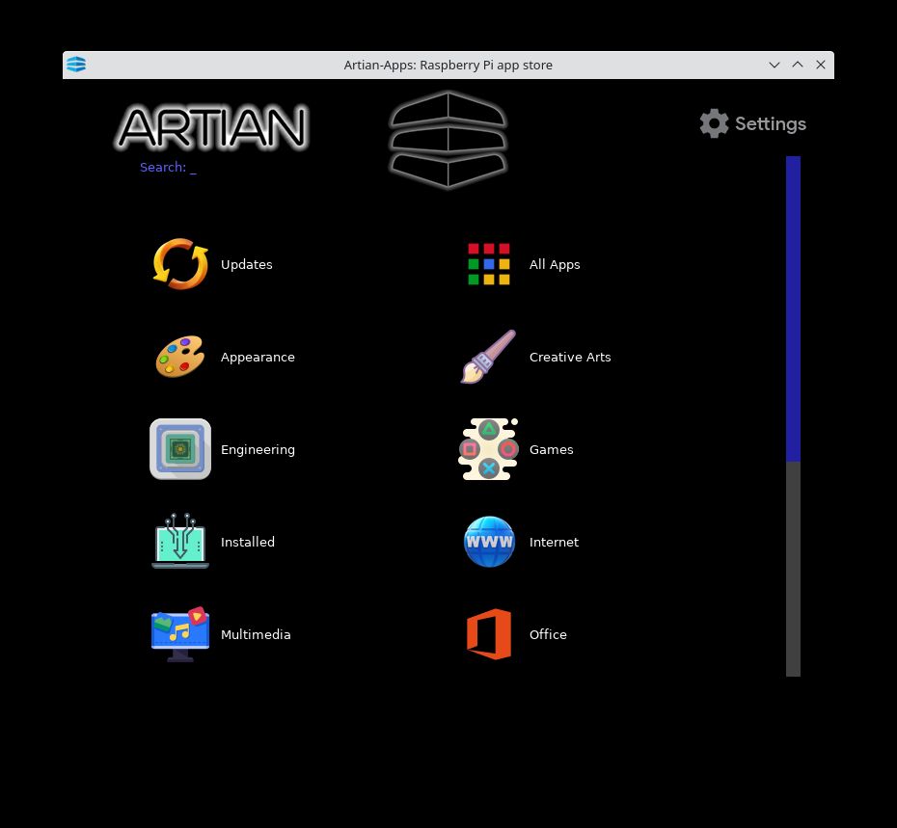Viewport: 897px width, 828px height.
Task: Click the gray scrollbar track below thumb
Action: [793, 569]
